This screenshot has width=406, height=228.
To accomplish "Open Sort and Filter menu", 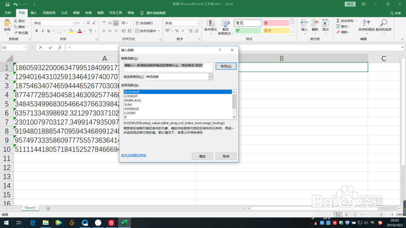I will [x=366, y=27].
